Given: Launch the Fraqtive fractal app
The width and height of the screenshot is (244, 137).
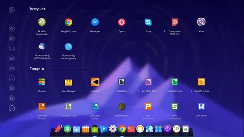Looking at the screenshot, I should pos(95,82).
